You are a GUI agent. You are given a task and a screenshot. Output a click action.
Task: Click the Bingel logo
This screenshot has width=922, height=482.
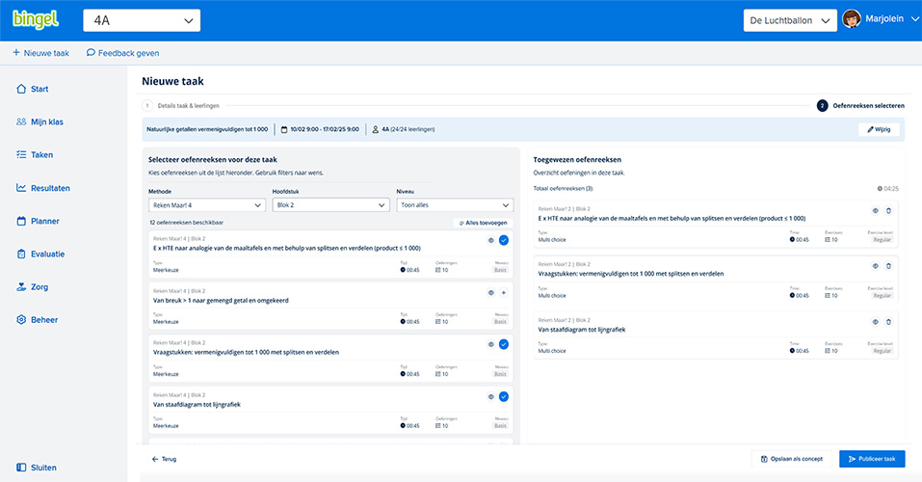coord(36,20)
